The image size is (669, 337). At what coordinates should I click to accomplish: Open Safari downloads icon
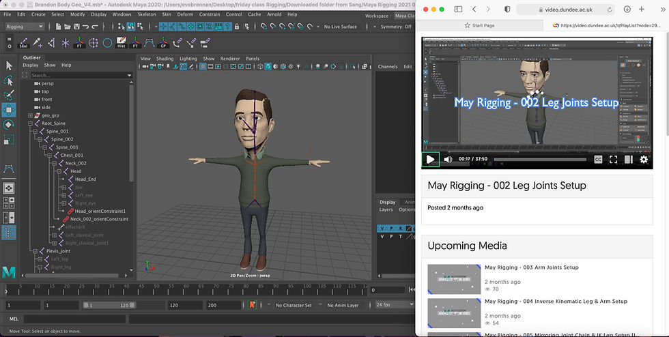point(627,9)
